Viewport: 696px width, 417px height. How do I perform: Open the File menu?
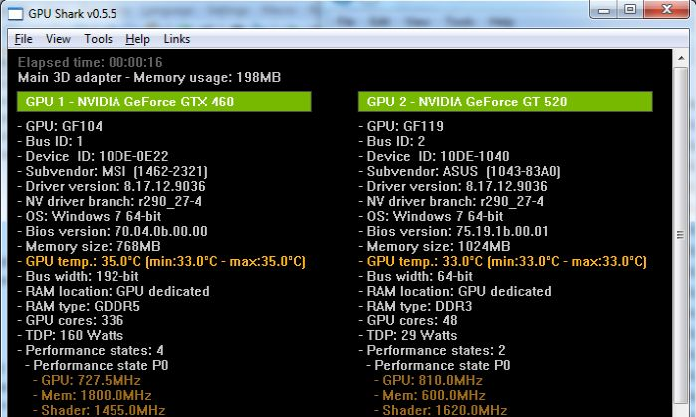pyautogui.click(x=24, y=39)
